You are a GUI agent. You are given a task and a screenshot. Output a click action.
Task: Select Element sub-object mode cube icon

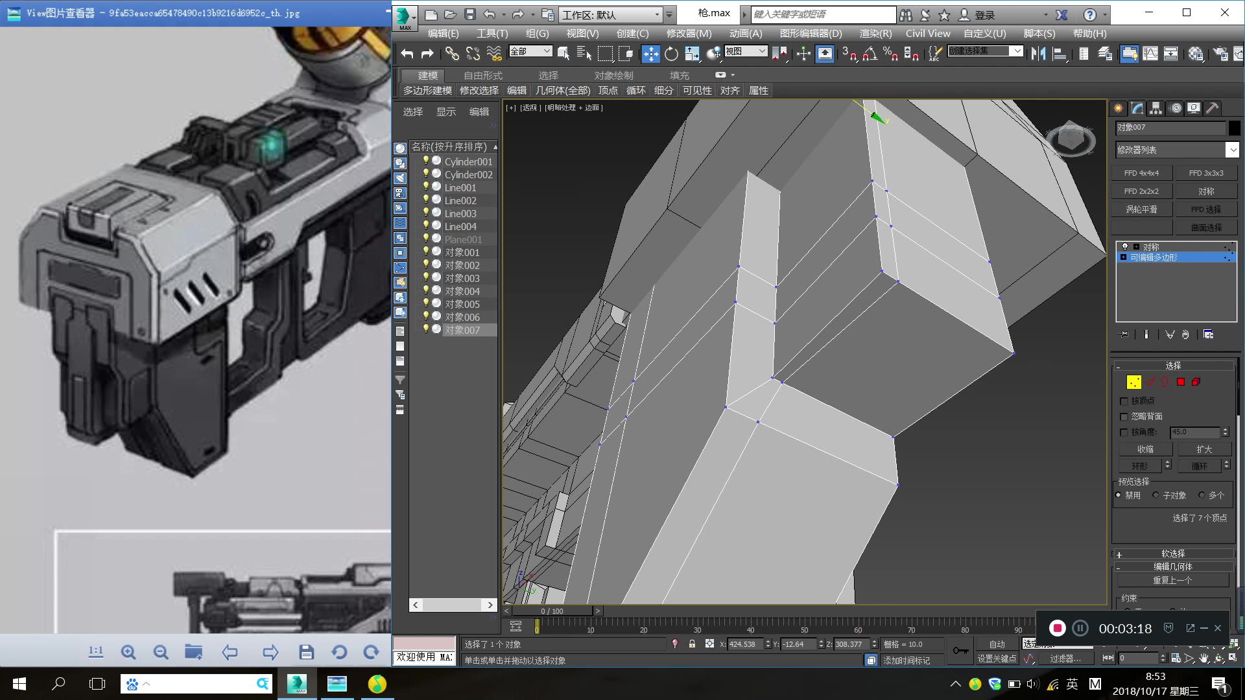point(1196,382)
